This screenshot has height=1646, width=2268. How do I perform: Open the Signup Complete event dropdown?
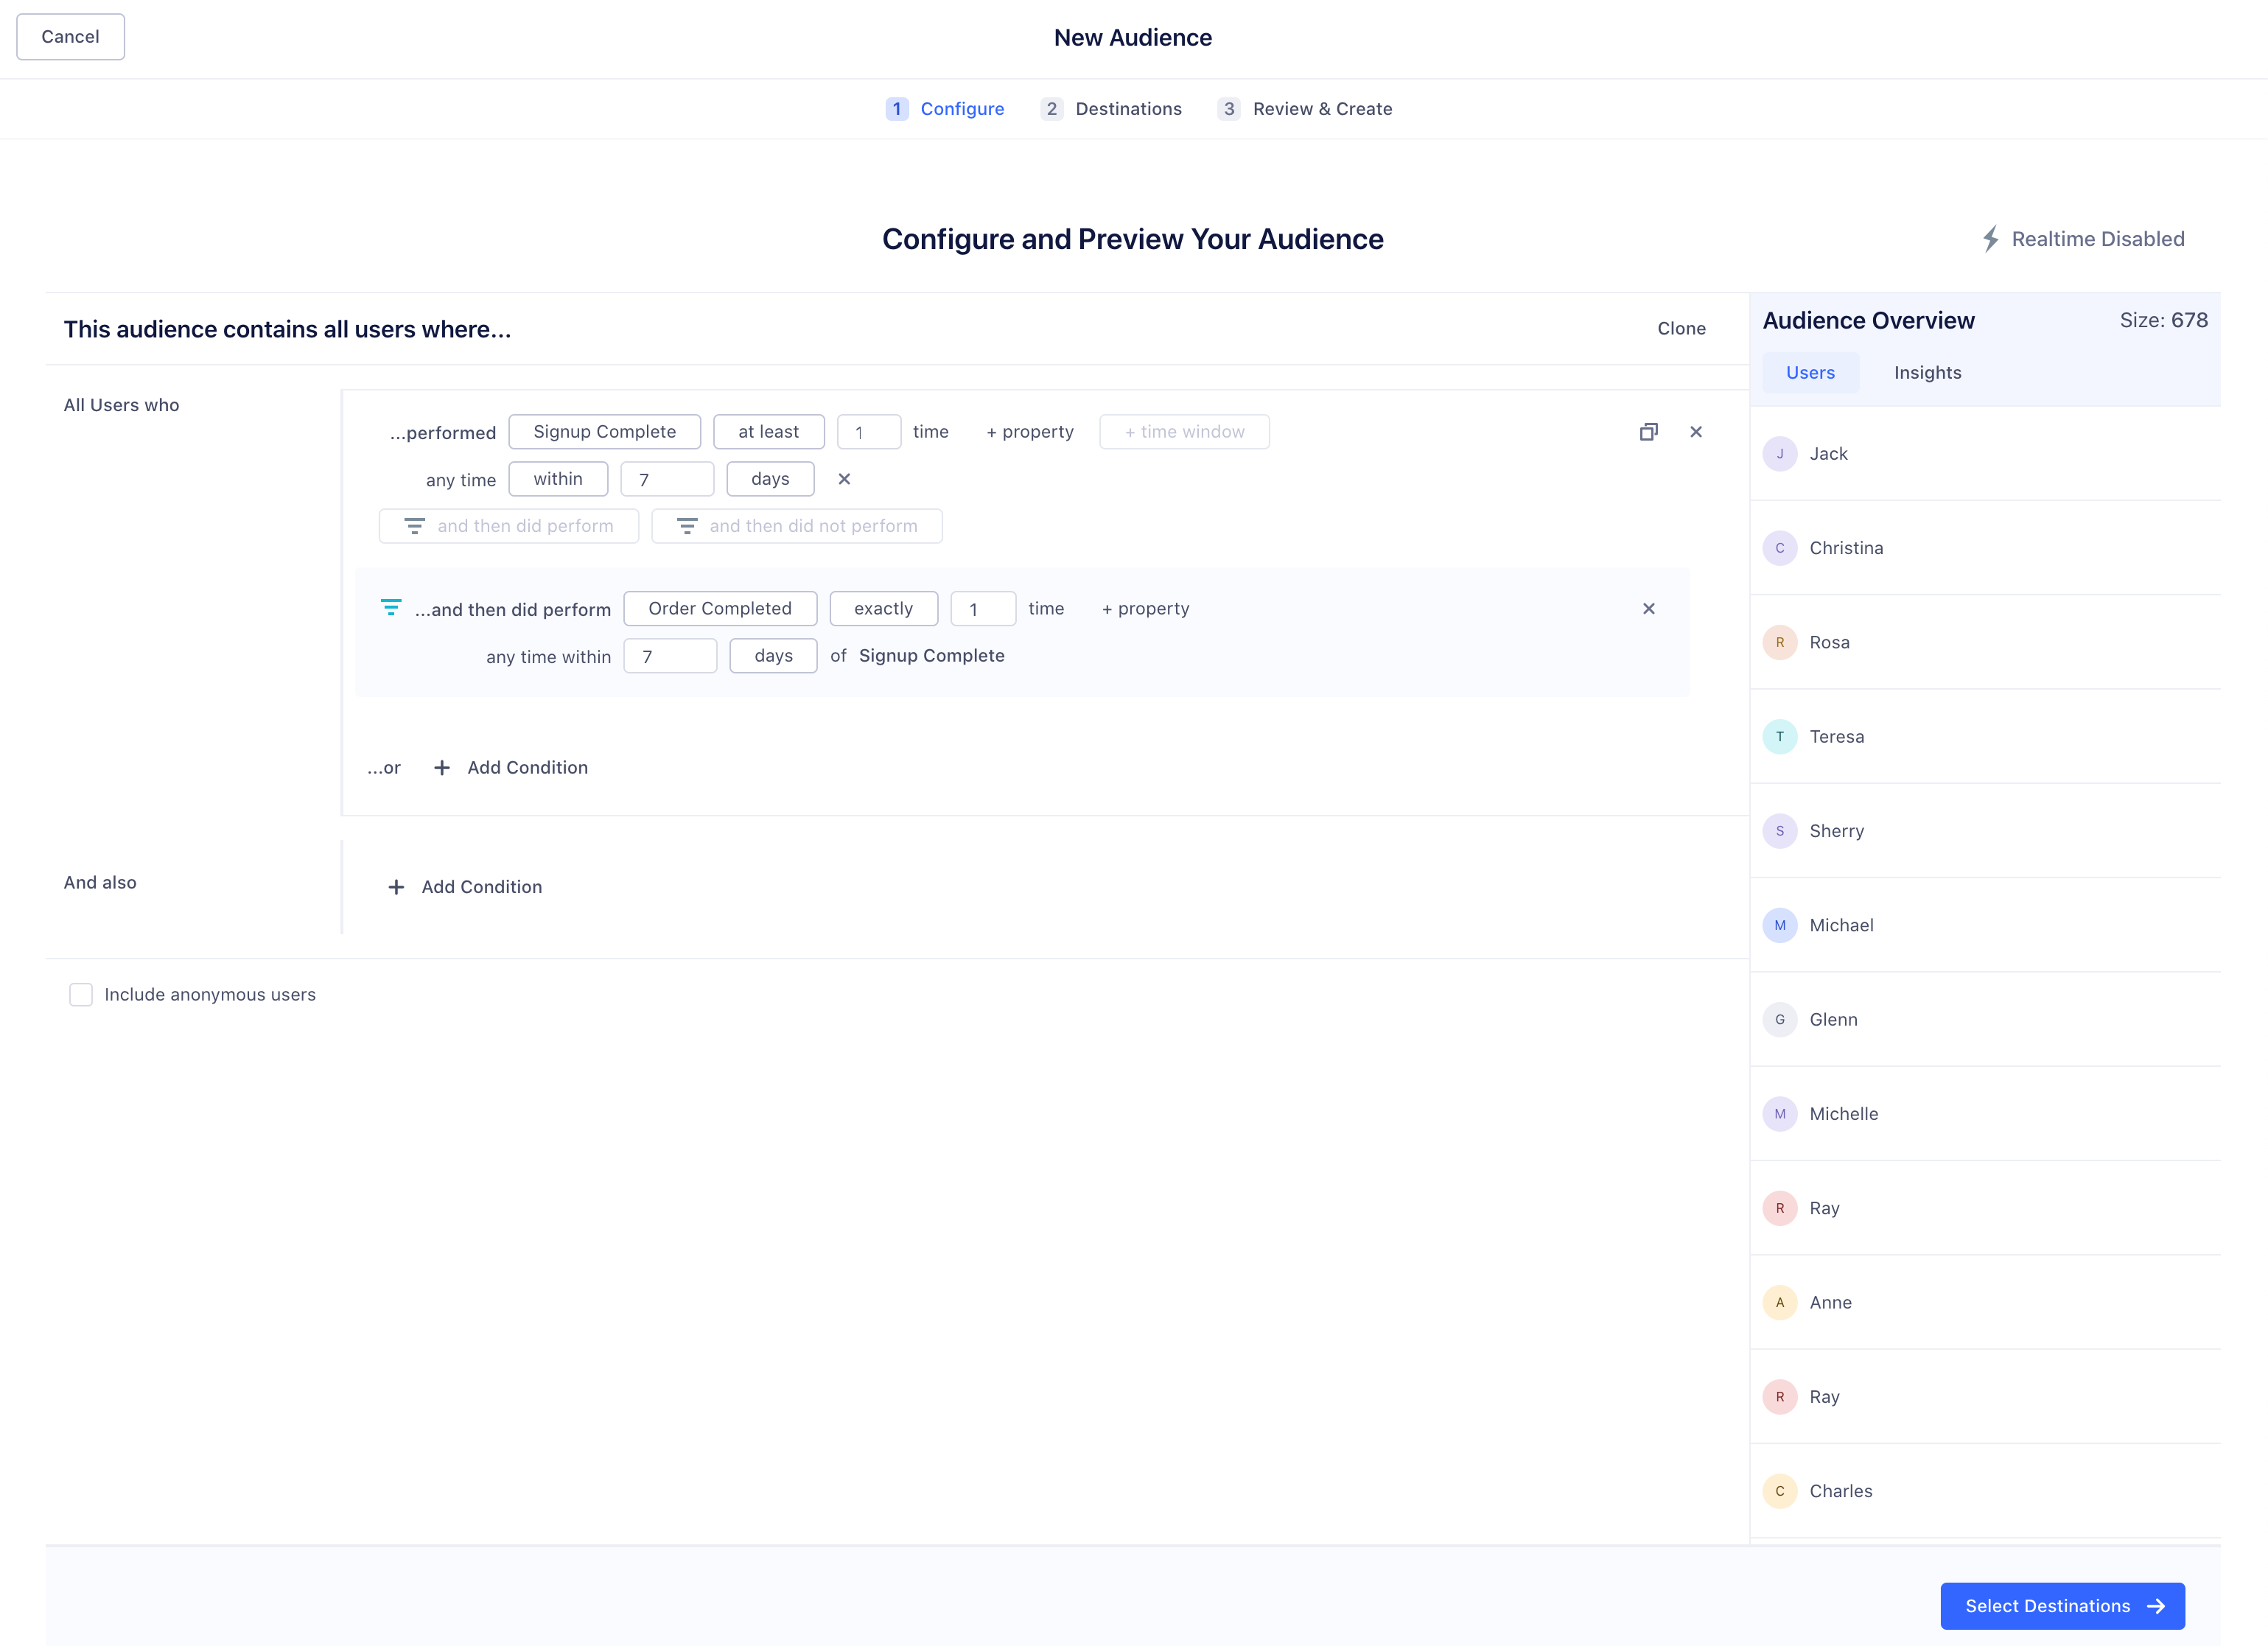604,432
